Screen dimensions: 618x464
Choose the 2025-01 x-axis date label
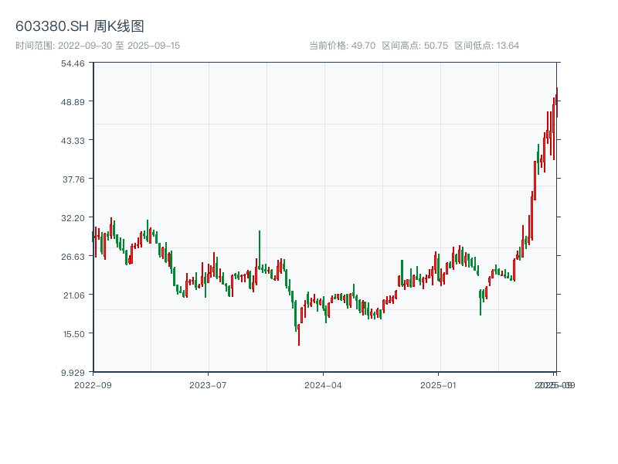tap(440, 384)
